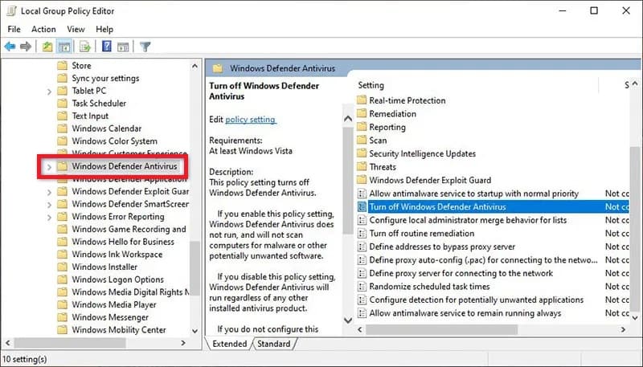Select Windows Media Player folder

click(x=114, y=304)
